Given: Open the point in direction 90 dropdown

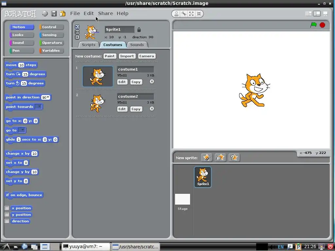Looking at the screenshot, I should click(48, 97).
